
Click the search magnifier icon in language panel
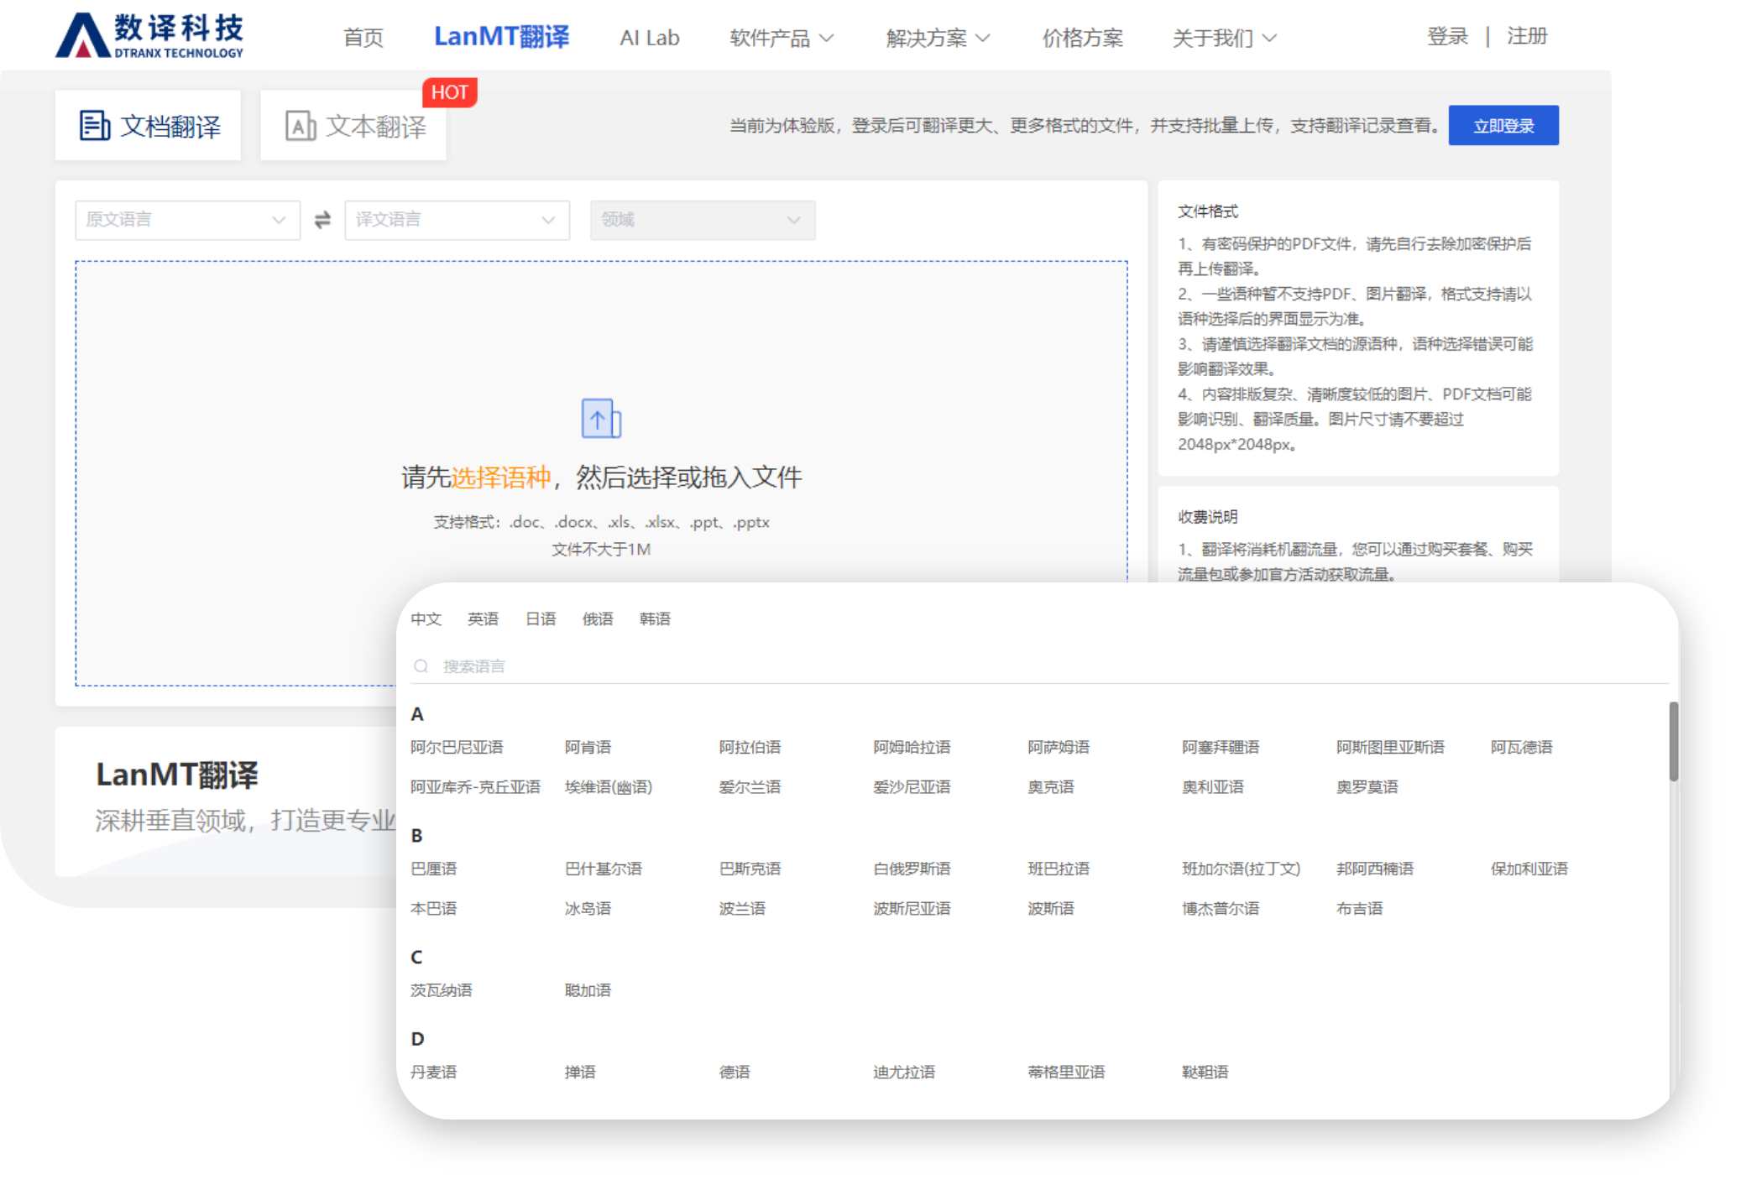tap(421, 666)
